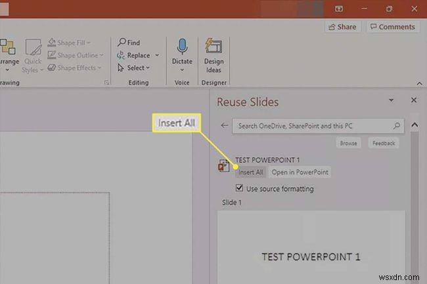Open the Arrange shapes icon
427x284 pixels.
(x=8, y=47)
